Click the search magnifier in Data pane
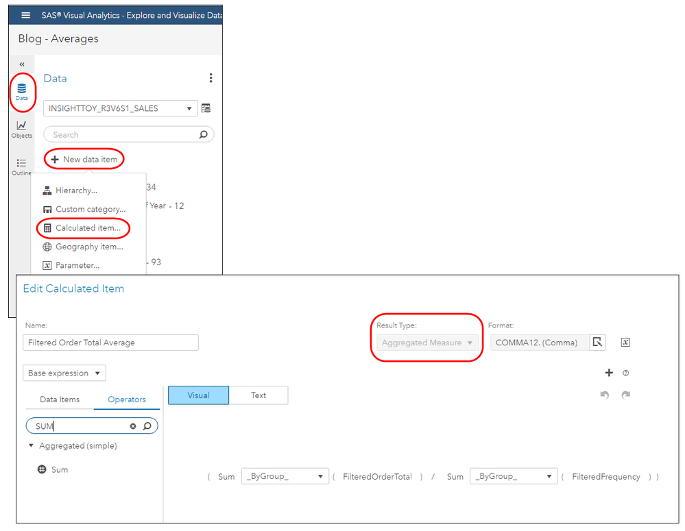The height and width of the screenshot is (531, 685). point(203,134)
